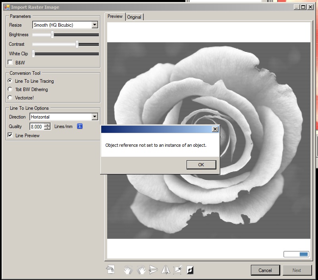Click the revert image arrow icon
Viewport: 318px width, 280px height.
pos(110,270)
